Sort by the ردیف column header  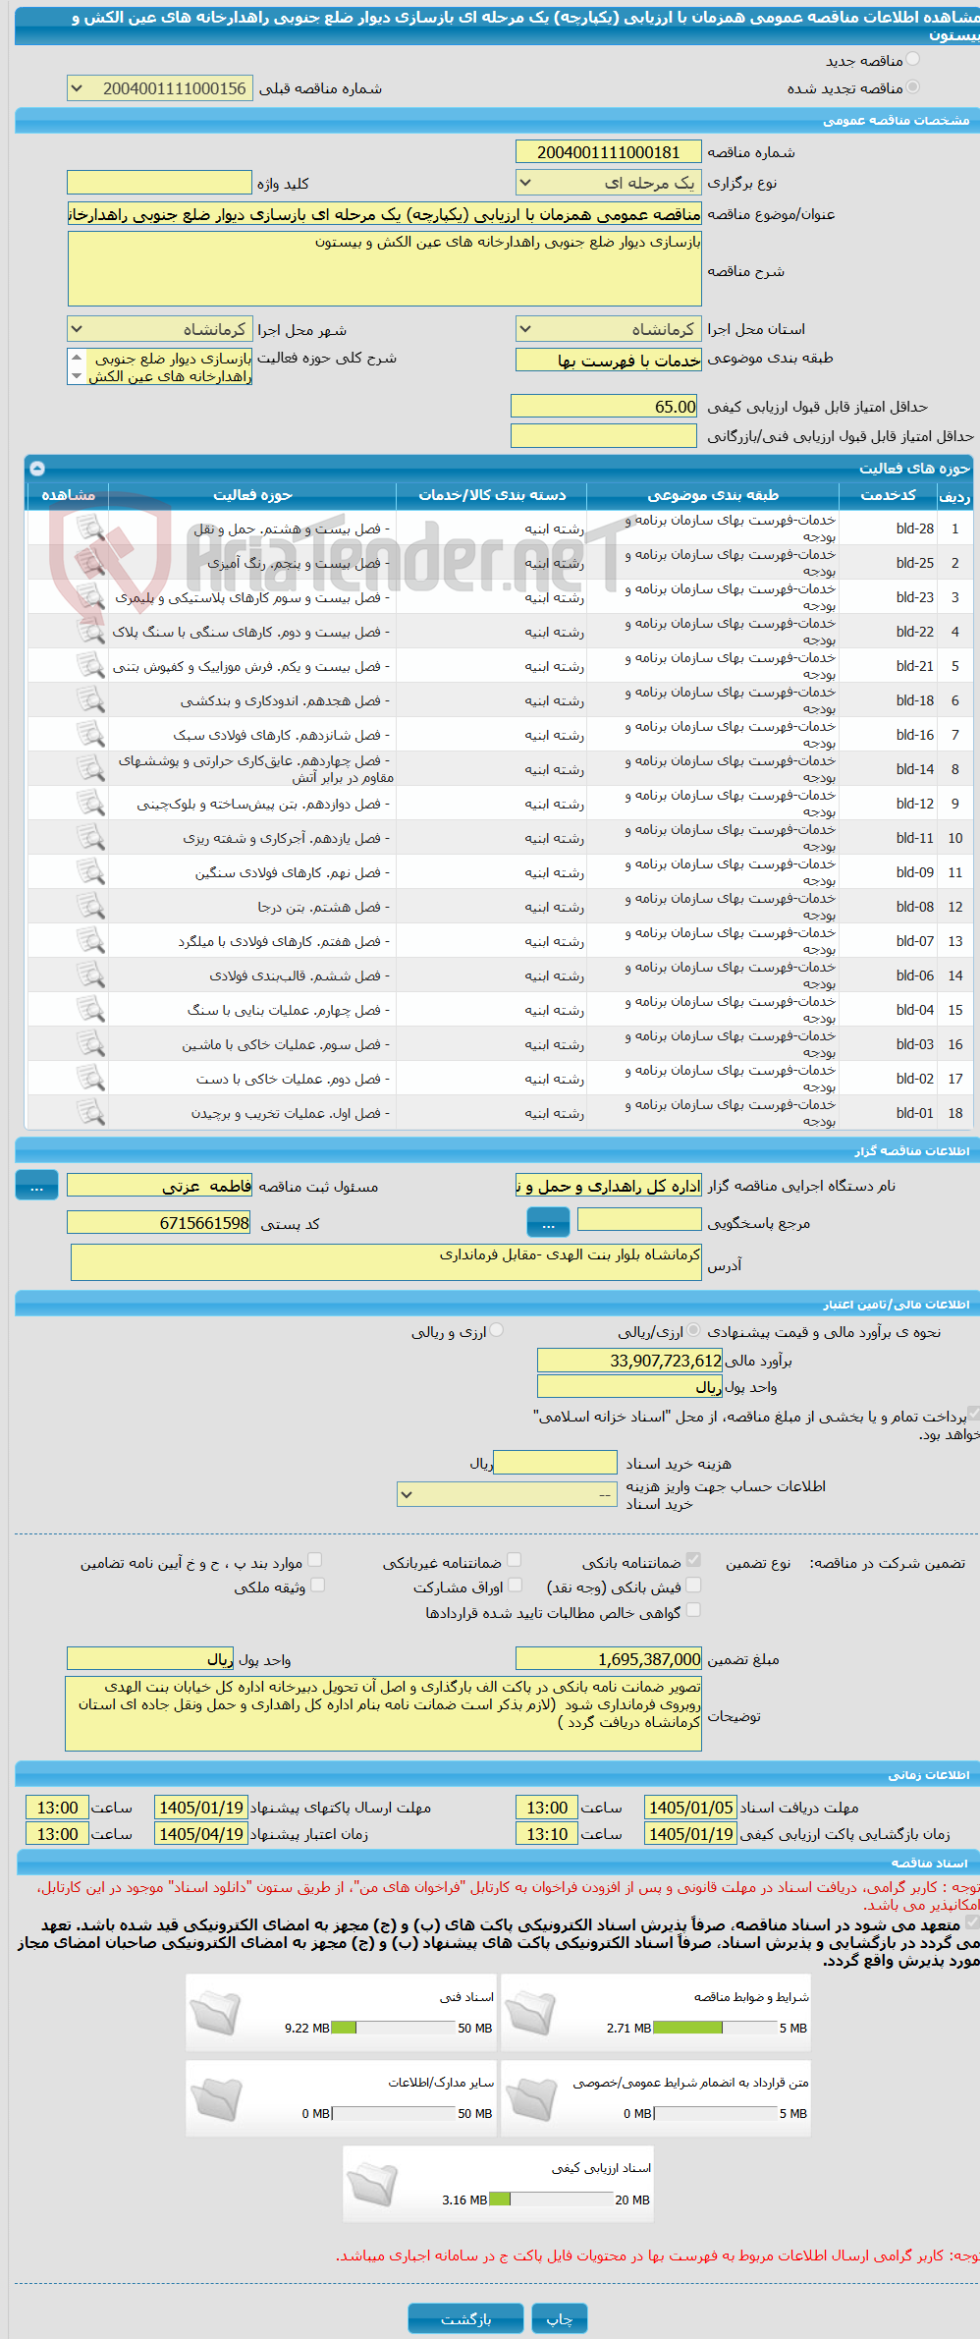(954, 496)
